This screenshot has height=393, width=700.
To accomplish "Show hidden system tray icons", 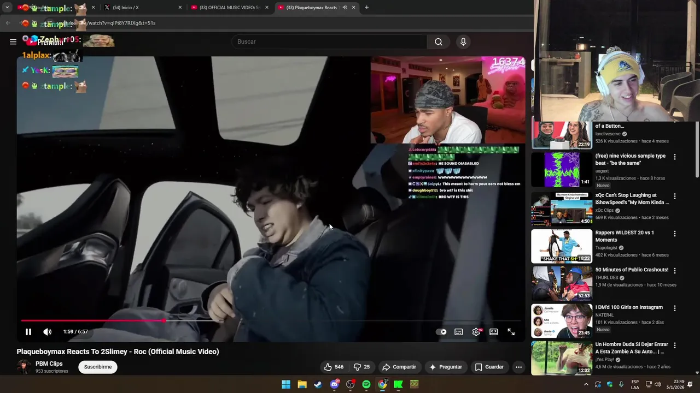I will (x=586, y=384).
